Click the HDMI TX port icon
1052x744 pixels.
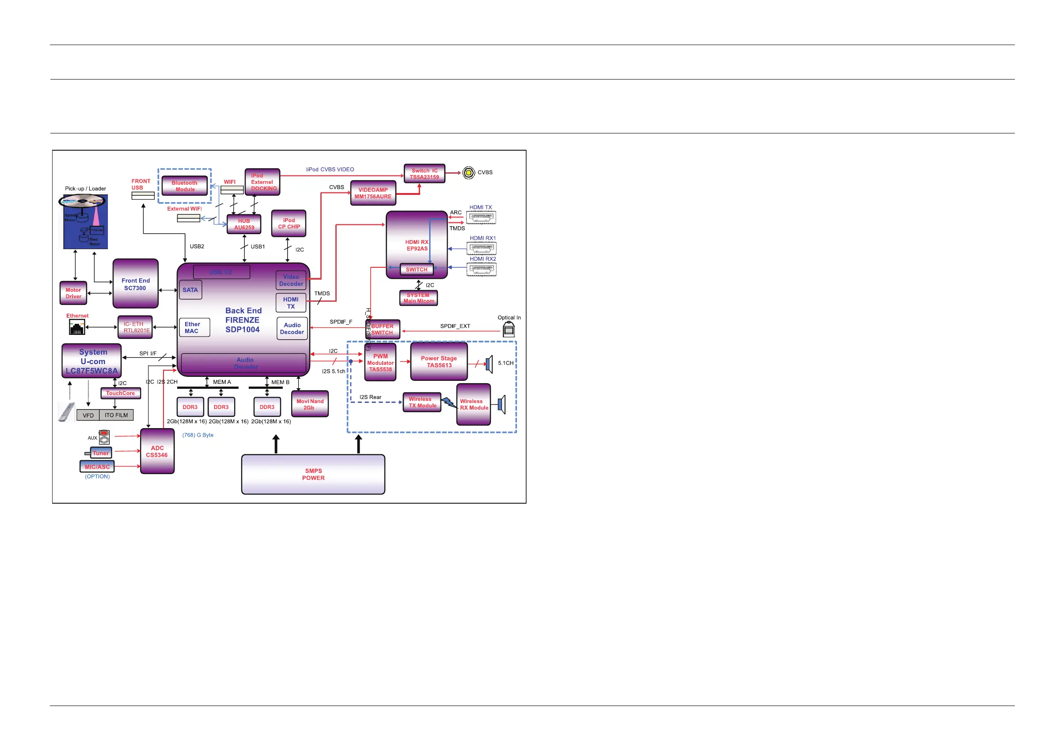pyautogui.click(x=481, y=217)
